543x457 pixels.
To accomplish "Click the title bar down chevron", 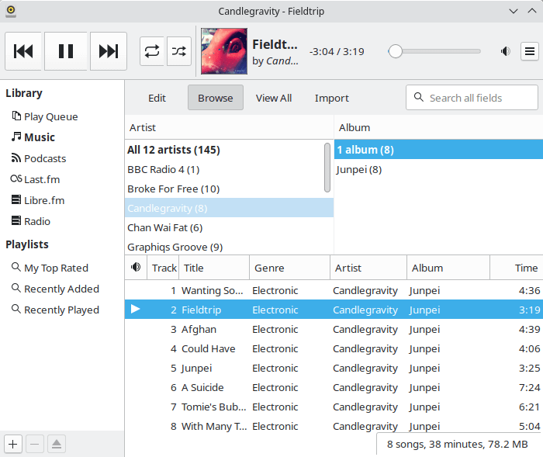I will (x=514, y=11).
